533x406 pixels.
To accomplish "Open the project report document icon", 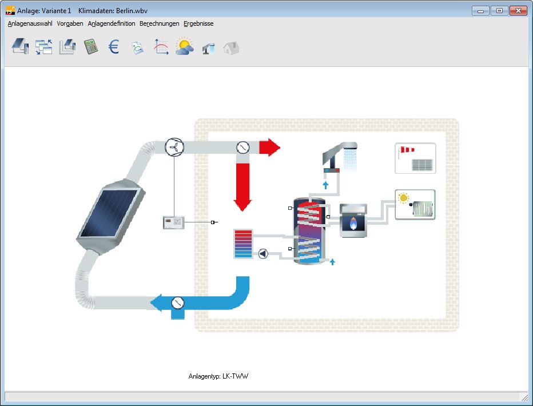I will pyautogui.click(x=137, y=47).
